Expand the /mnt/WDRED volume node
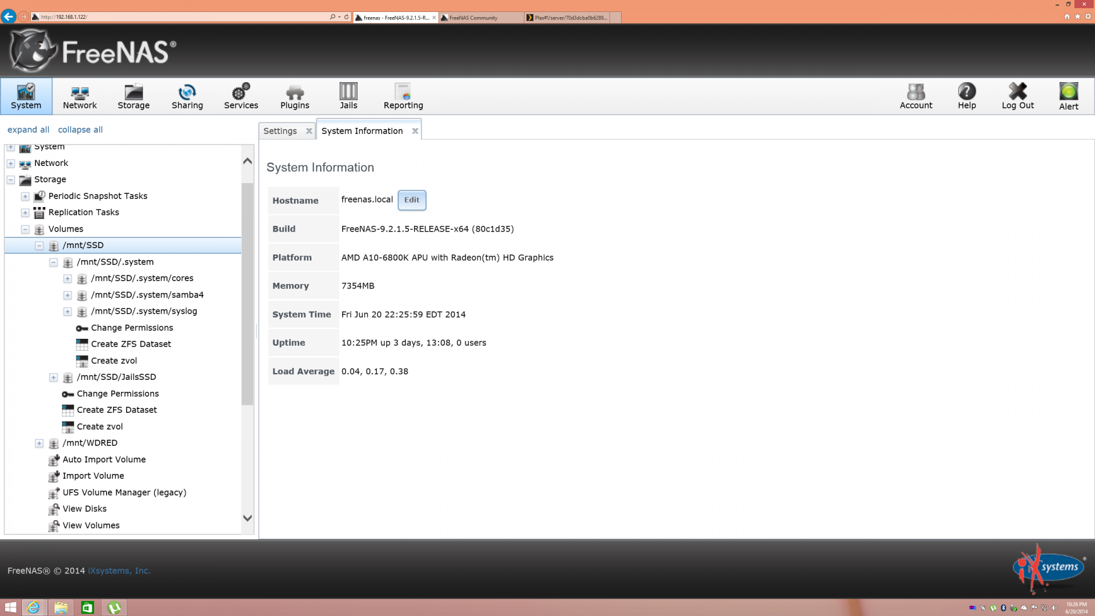Image resolution: width=1095 pixels, height=616 pixels. (39, 443)
